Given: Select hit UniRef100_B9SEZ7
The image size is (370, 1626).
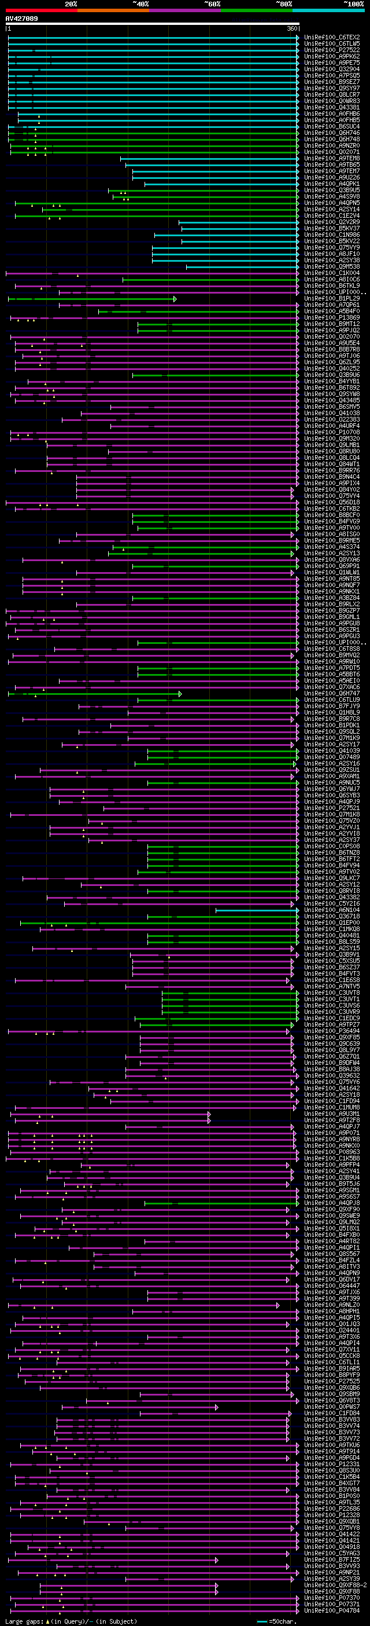Looking at the screenshot, I should (332, 82).
